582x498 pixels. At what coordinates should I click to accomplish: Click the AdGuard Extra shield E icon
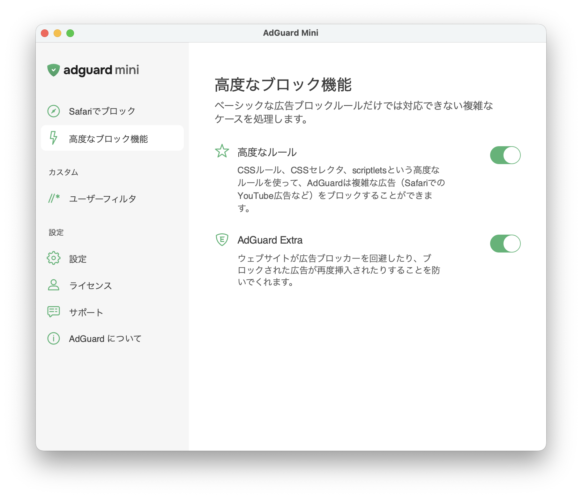coord(222,239)
